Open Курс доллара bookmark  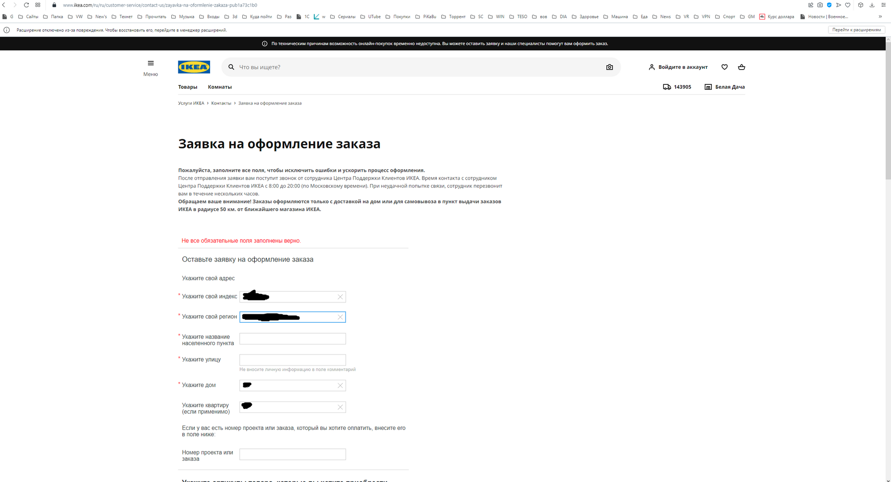coord(777,17)
